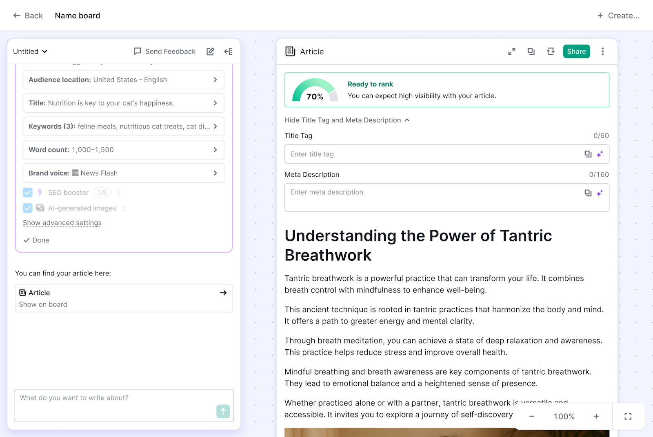Generate title tag with AI sparkle icon
The image size is (653, 437).
coord(600,154)
